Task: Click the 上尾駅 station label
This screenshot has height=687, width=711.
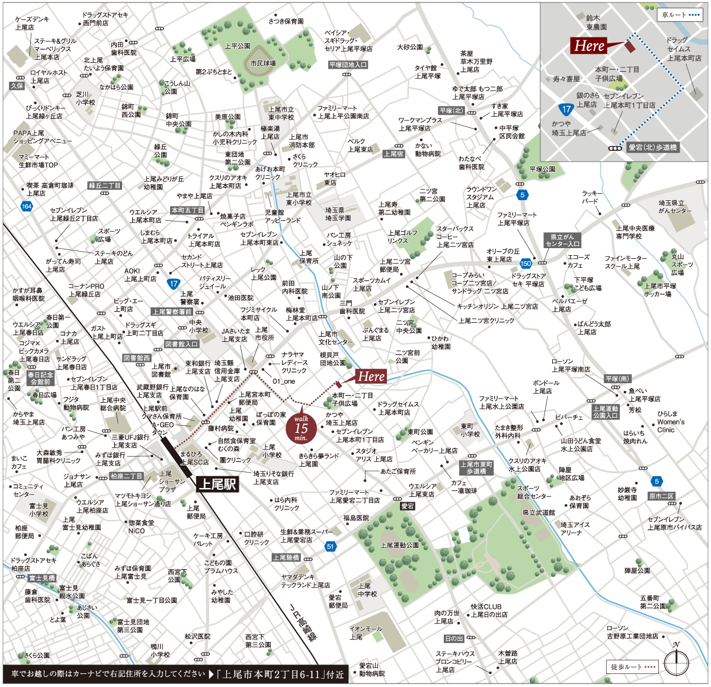Action: pyautogui.click(x=217, y=484)
